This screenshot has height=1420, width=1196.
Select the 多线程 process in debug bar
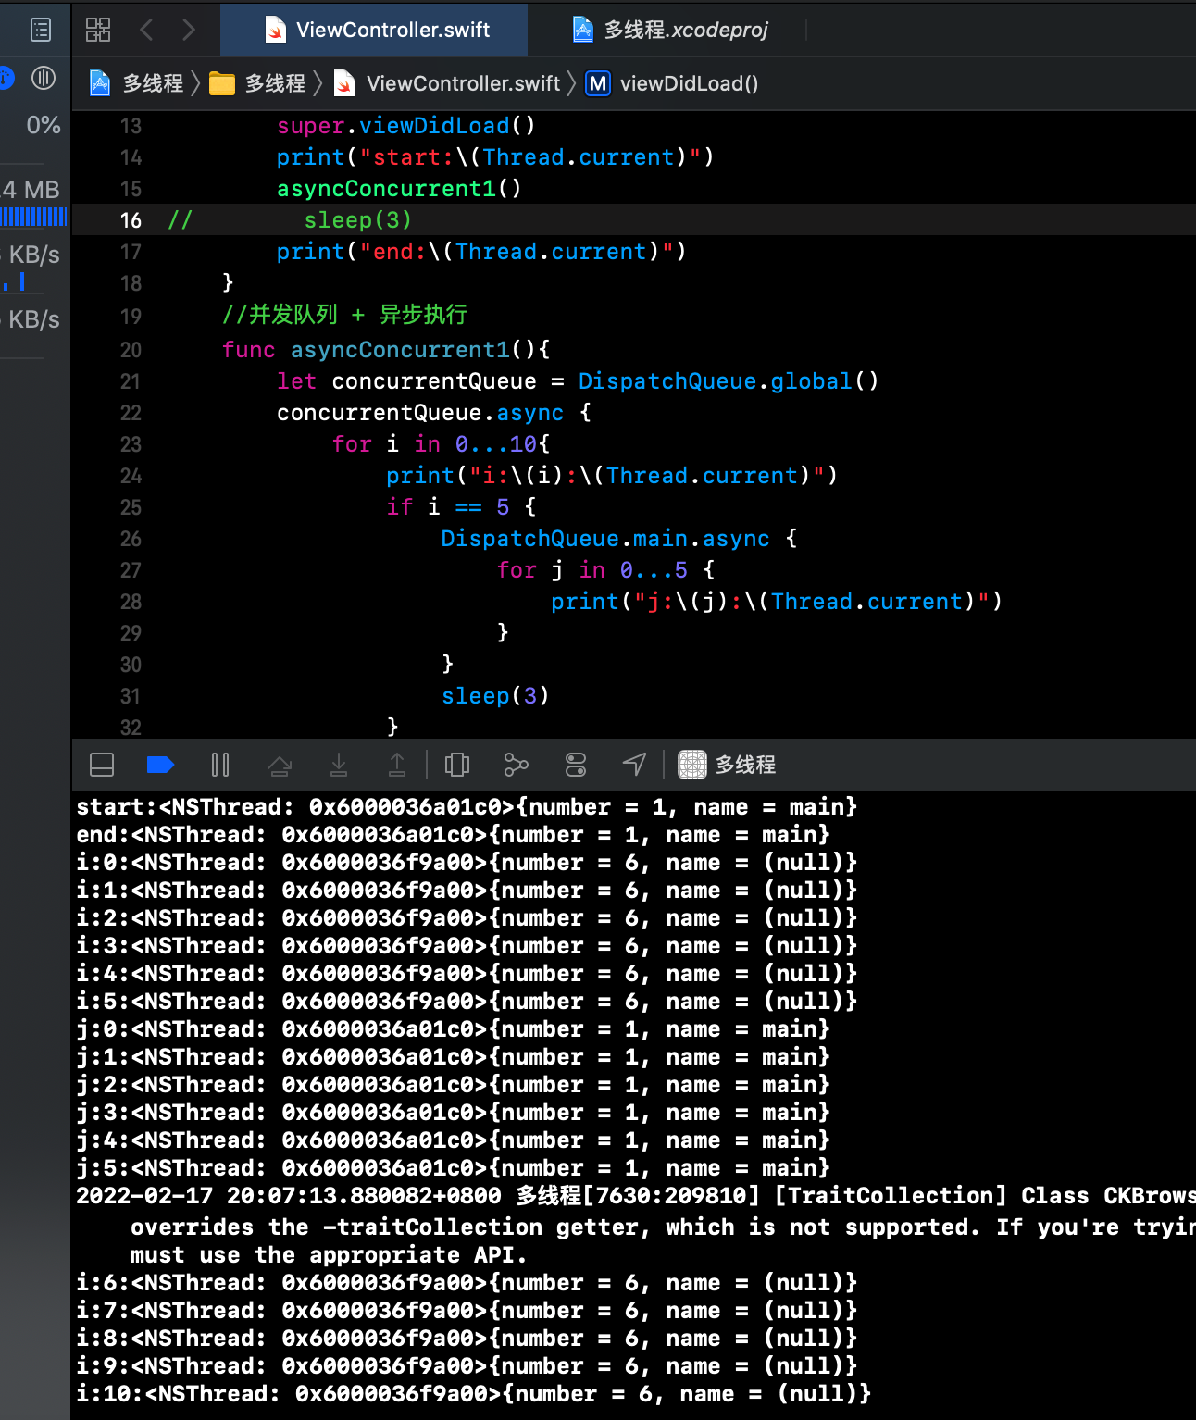(728, 765)
